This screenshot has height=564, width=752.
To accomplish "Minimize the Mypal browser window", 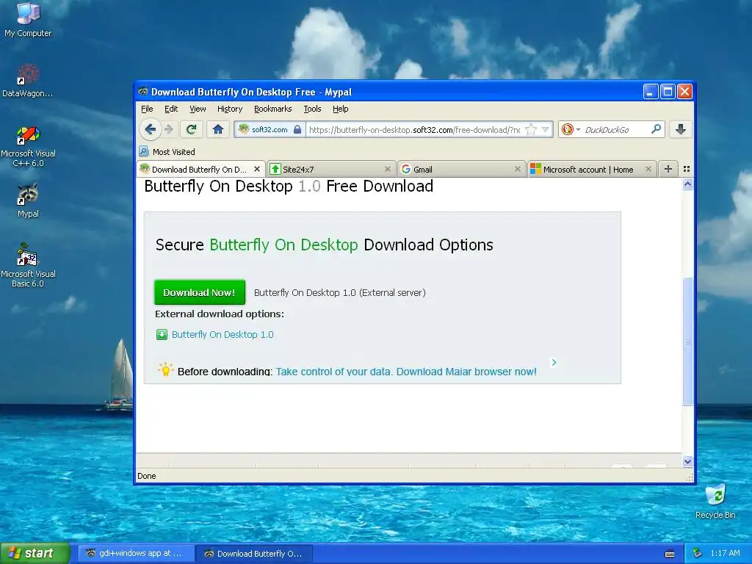I will pos(651,91).
